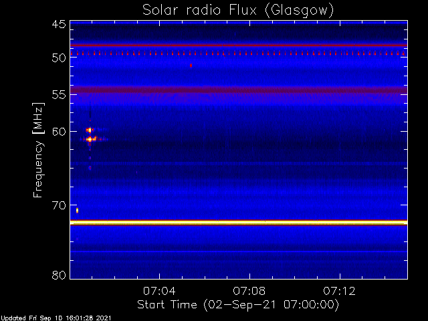Click the bright burst spot at 60 MHz
The width and height of the screenshot is (428, 321).
coord(89,130)
